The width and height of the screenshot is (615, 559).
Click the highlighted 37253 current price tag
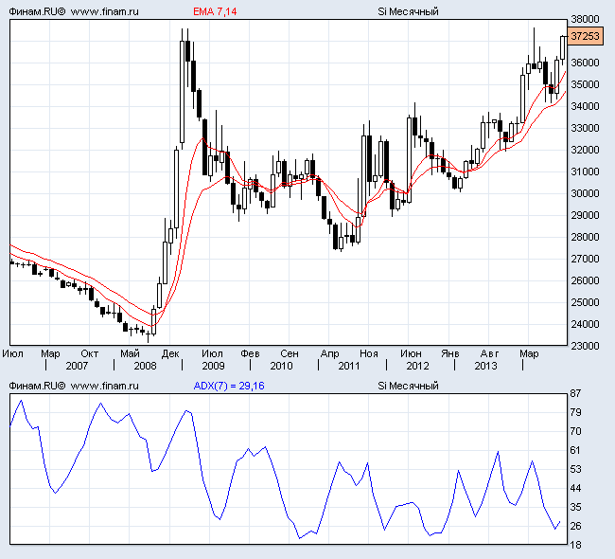click(x=587, y=36)
